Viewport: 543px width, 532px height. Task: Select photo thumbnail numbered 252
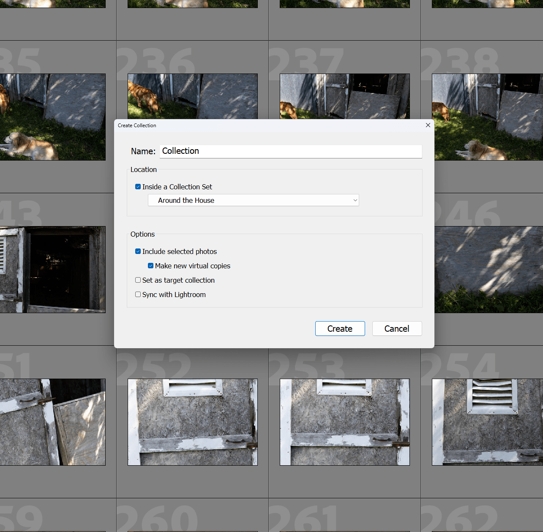point(192,422)
